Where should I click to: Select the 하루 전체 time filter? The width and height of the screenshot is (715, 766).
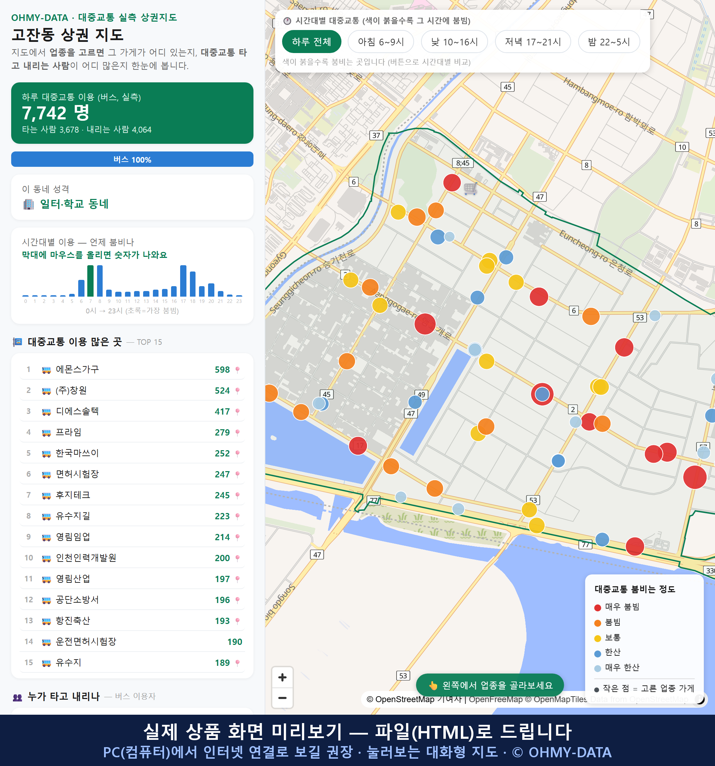point(311,42)
